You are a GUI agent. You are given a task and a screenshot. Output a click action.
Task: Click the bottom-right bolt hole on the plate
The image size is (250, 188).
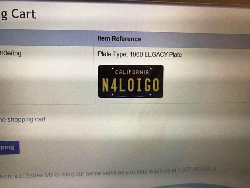[x=150, y=95]
